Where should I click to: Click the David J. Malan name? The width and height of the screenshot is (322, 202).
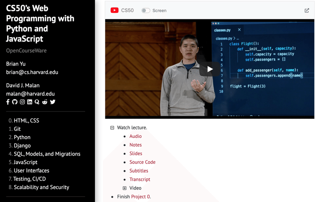[23, 85]
